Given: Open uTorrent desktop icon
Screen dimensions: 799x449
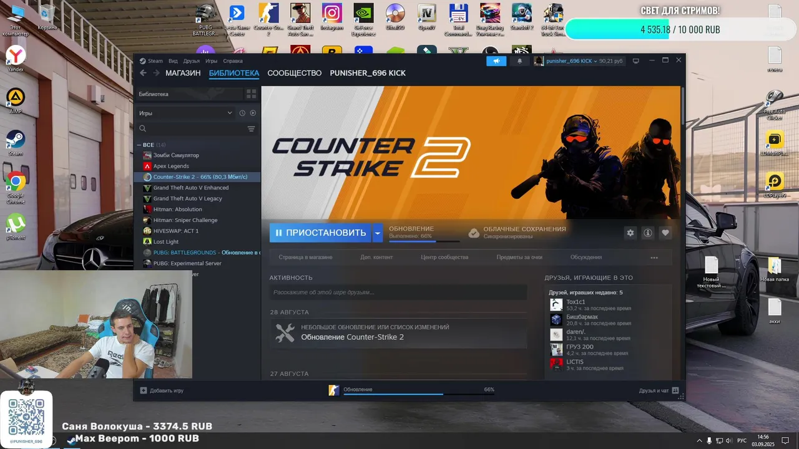Looking at the screenshot, I should click(x=16, y=227).
